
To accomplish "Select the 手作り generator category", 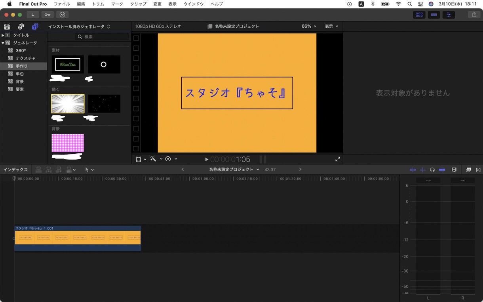I will tap(23, 66).
